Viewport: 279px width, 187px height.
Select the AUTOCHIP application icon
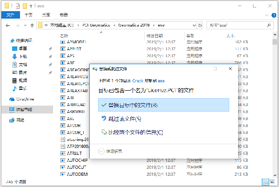click(63, 160)
